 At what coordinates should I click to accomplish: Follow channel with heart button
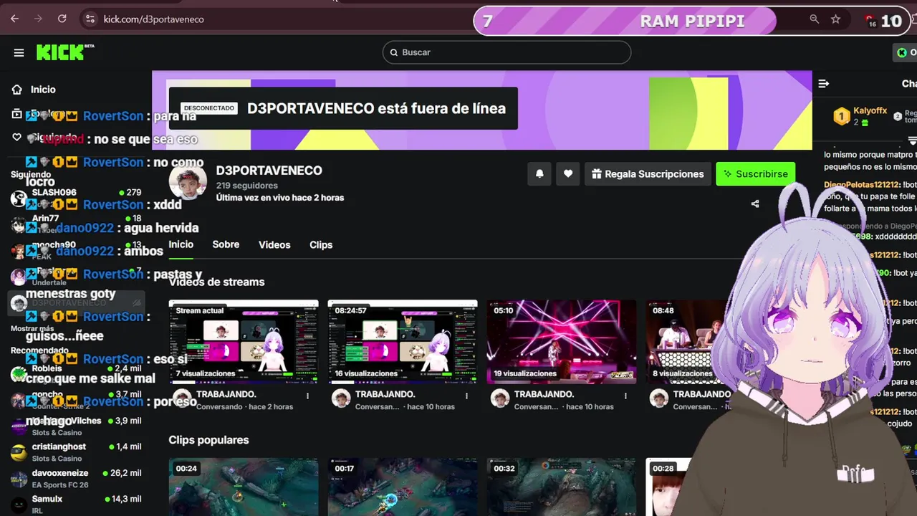tap(568, 173)
